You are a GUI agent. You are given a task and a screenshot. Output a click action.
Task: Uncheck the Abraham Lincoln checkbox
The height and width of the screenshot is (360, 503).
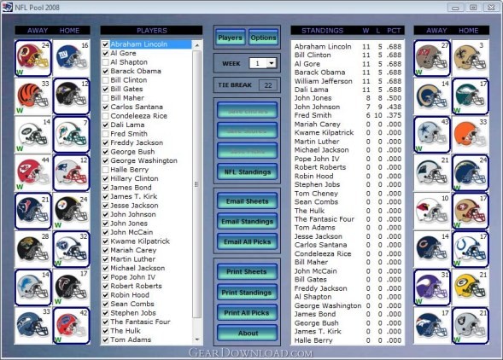pyautogui.click(x=105, y=44)
